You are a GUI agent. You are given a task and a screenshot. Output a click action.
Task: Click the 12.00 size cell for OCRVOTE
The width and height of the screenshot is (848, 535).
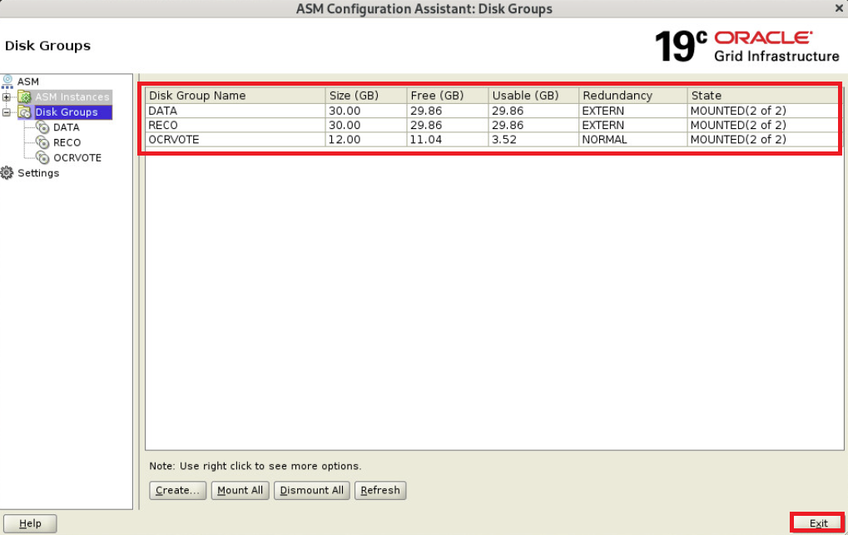tap(366, 140)
